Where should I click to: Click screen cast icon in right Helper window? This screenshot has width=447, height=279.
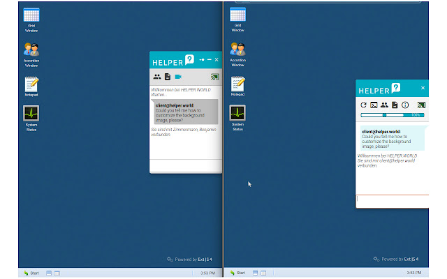421,105
